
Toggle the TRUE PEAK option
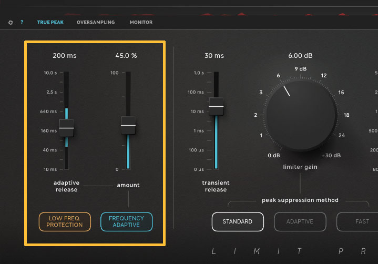[50, 22]
